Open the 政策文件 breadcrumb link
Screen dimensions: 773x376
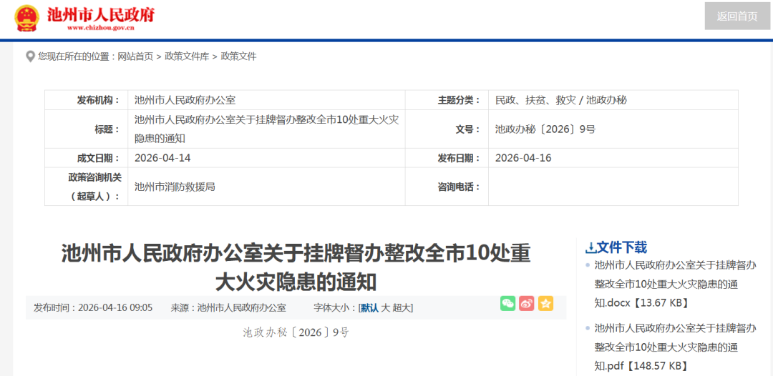point(238,56)
